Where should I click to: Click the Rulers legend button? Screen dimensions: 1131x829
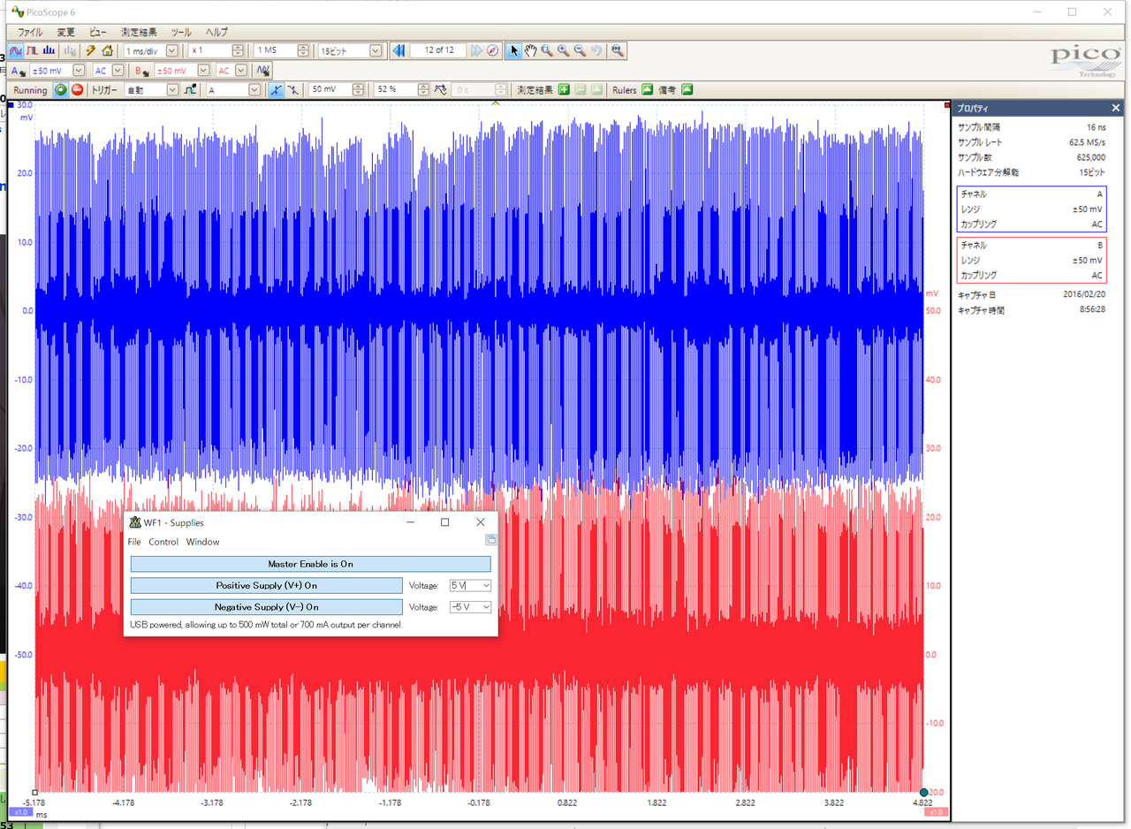[647, 90]
